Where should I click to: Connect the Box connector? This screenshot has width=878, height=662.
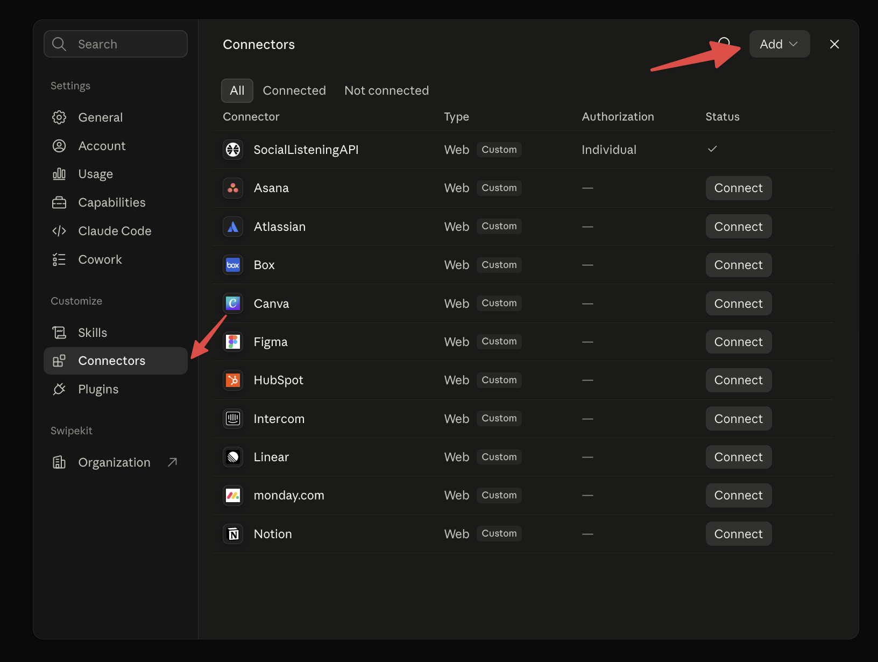point(739,265)
